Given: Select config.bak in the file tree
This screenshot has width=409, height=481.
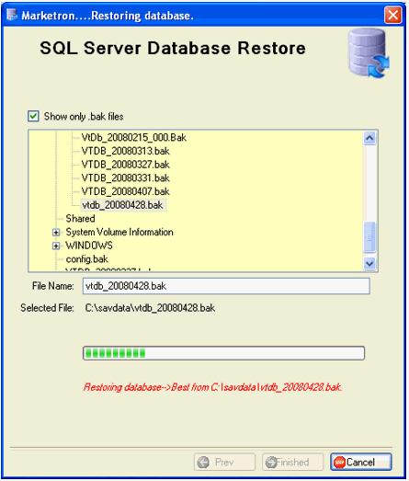Looking at the screenshot, I should [86, 259].
